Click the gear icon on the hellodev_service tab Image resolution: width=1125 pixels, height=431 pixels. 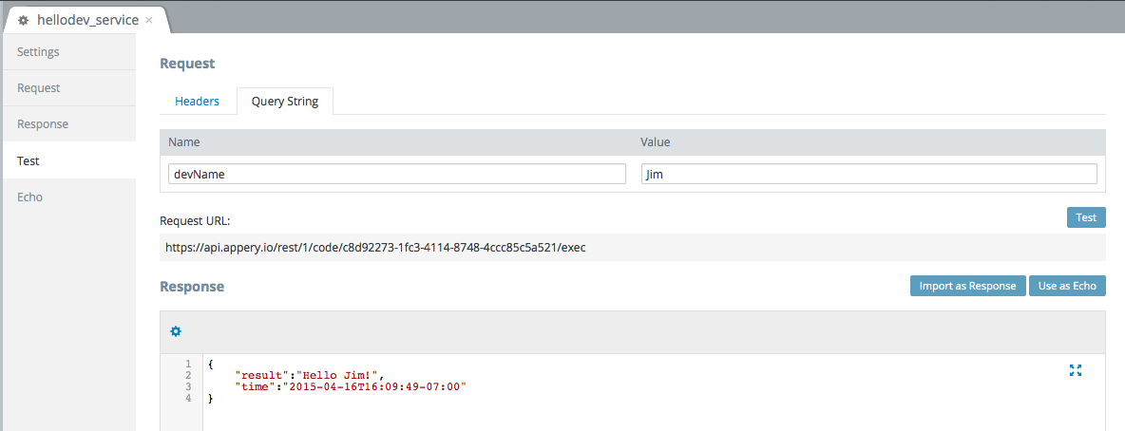pos(24,20)
